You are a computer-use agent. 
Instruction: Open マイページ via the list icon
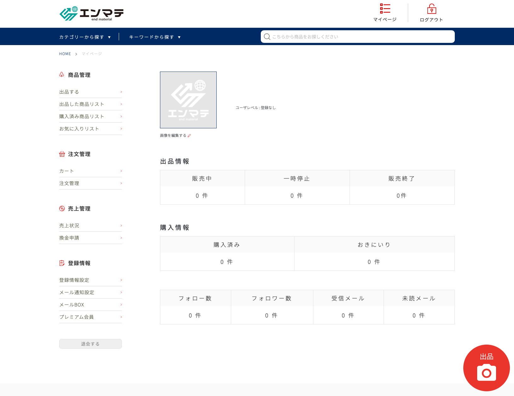click(x=385, y=9)
